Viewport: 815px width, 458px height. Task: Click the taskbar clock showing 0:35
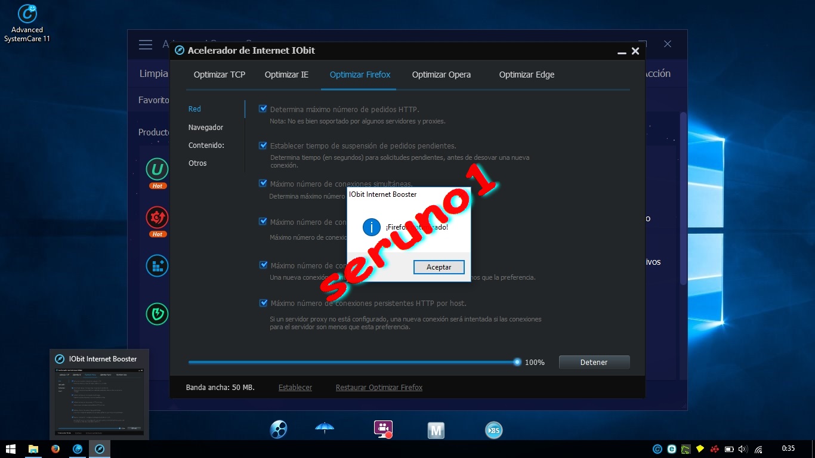788,449
